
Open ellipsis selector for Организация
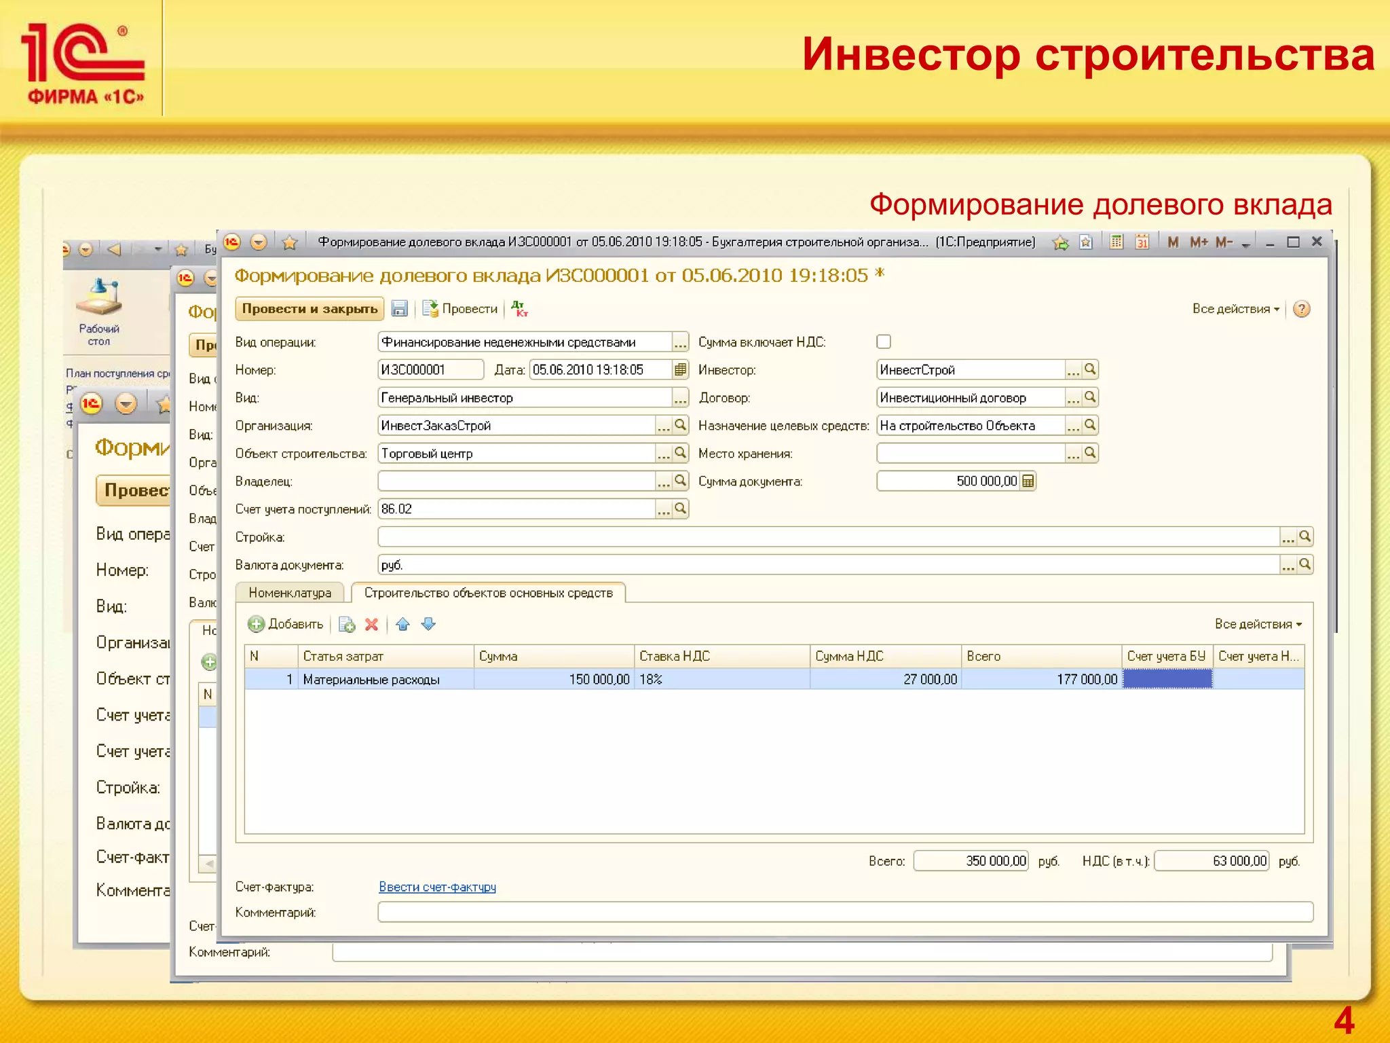pyautogui.click(x=663, y=425)
